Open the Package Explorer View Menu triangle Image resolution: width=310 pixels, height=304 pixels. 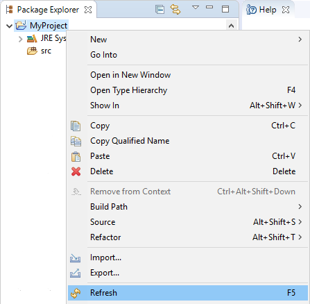tap(196, 8)
